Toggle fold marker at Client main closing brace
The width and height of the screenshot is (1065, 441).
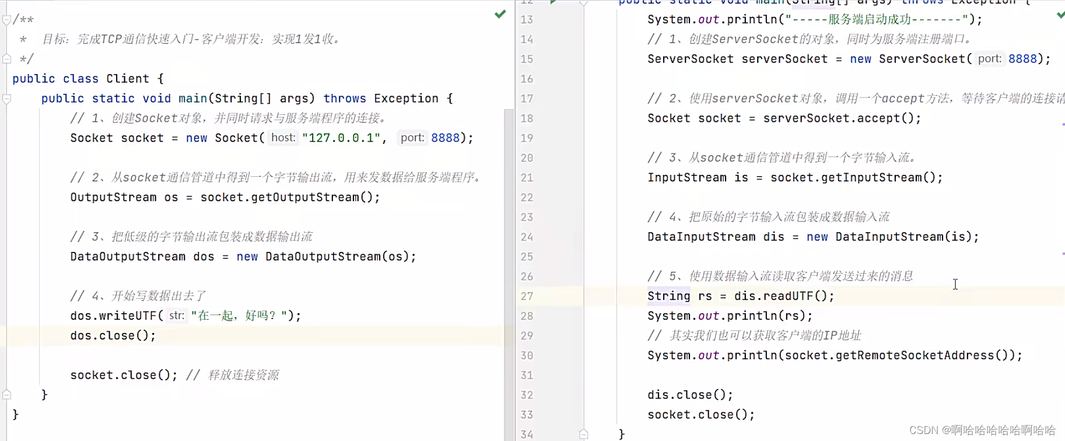click(x=6, y=394)
